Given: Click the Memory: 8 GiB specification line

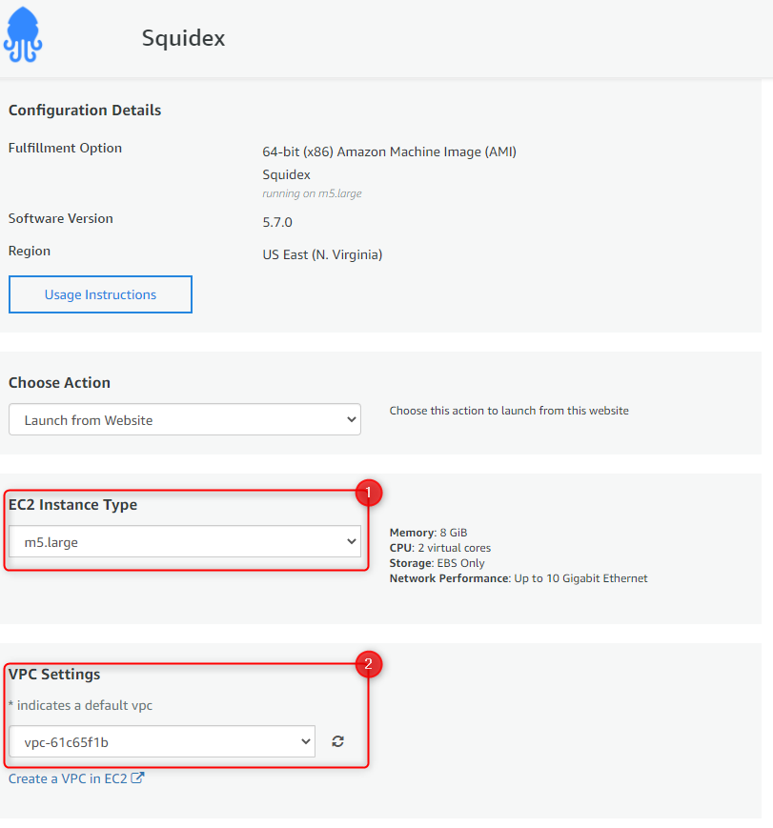Looking at the screenshot, I should click(429, 533).
